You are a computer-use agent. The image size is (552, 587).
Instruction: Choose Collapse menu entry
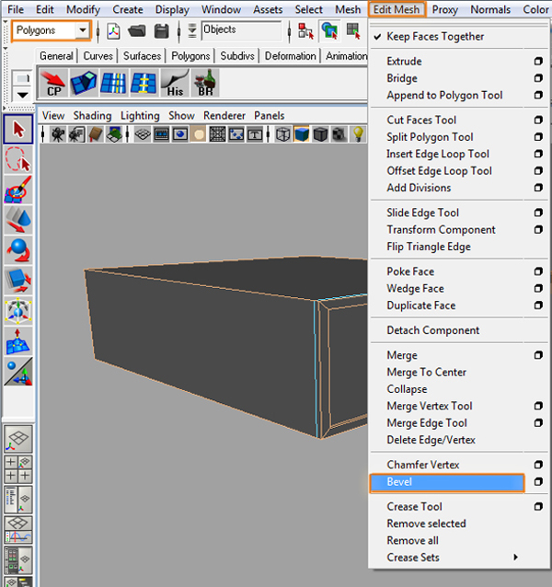tap(407, 389)
